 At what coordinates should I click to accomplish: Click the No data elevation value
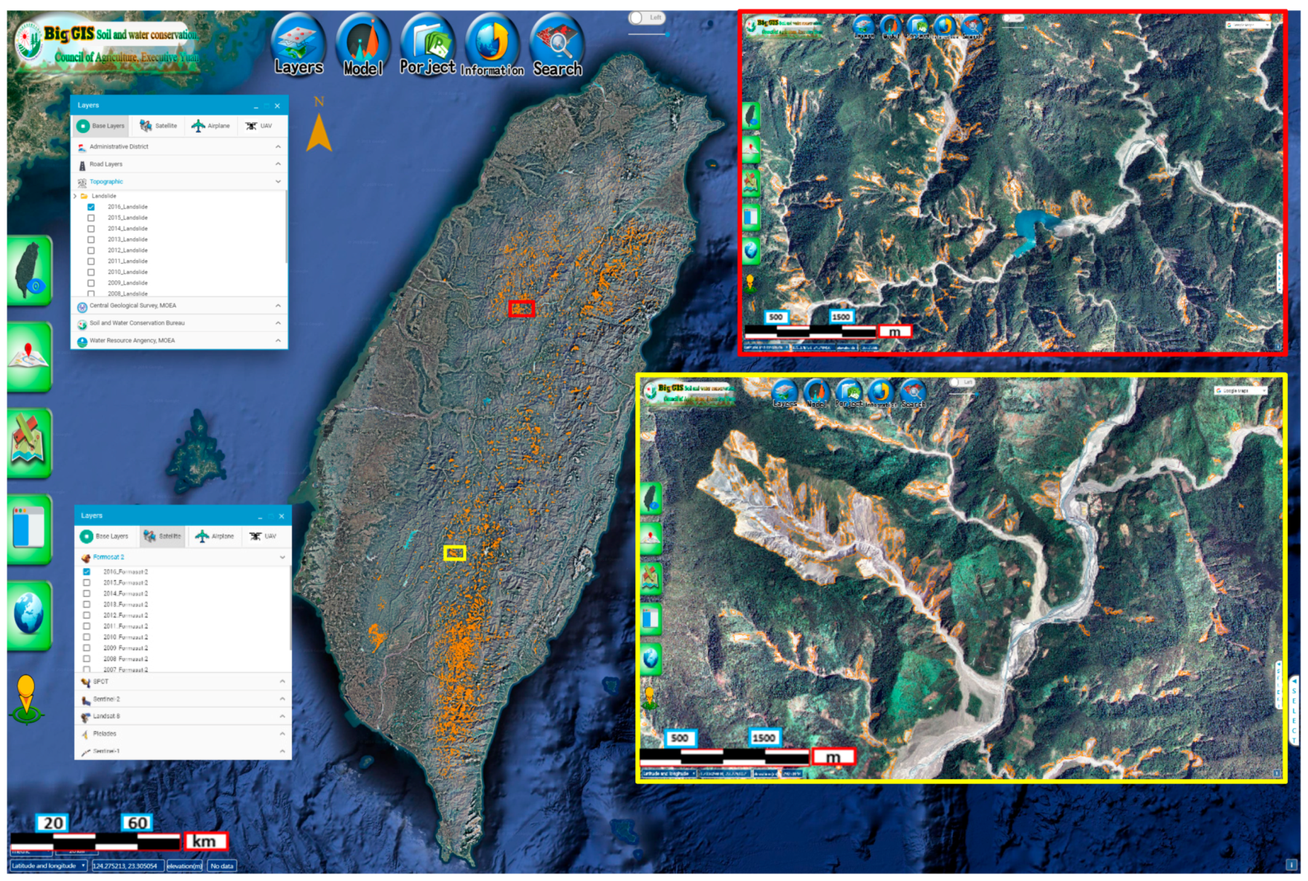(221, 866)
